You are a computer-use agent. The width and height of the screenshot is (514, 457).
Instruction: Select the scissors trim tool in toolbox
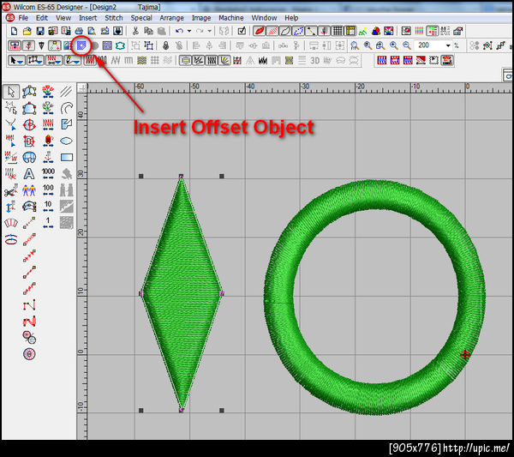(x=11, y=190)
